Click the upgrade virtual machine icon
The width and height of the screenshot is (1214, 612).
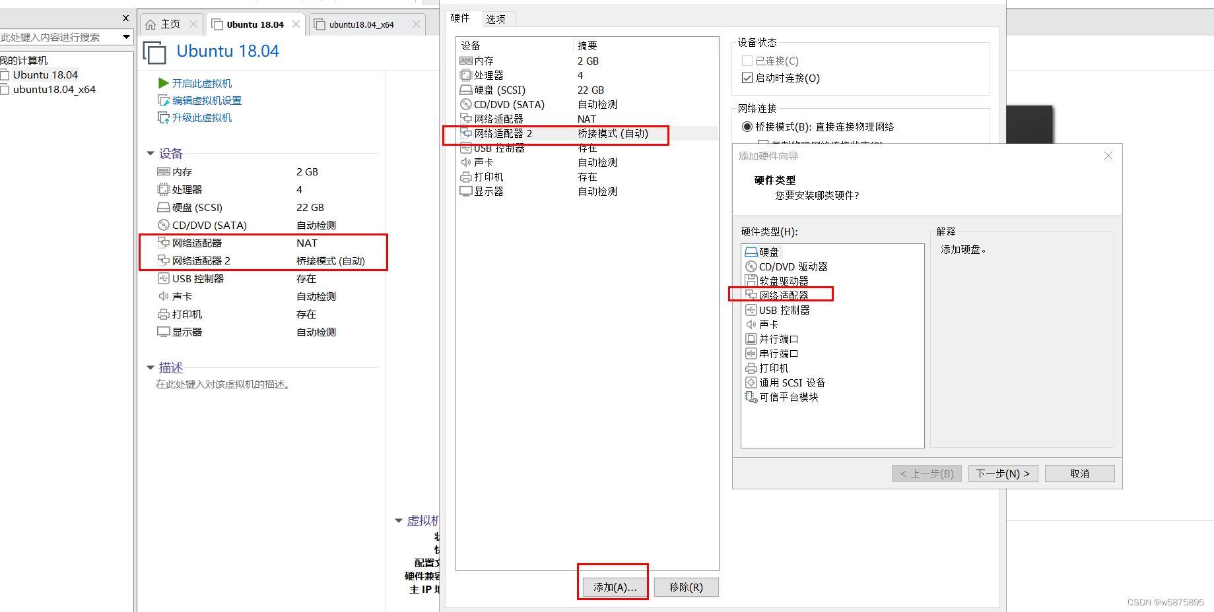coord(164,117)
